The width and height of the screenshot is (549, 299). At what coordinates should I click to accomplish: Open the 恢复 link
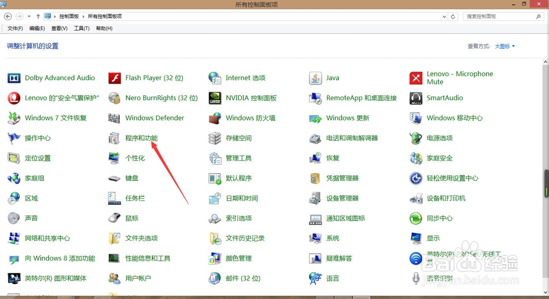333,158
